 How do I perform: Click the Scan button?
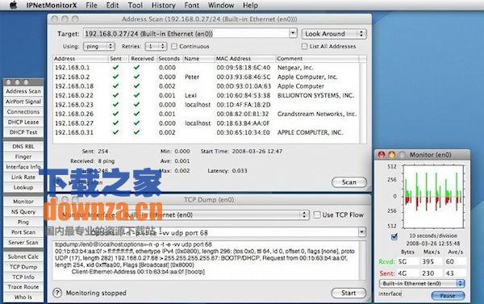click(349, 182)
